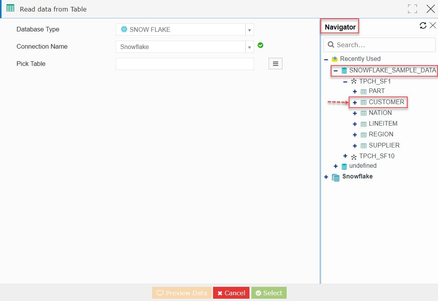The width and height of the screenshot is (438, 301).
Task: Expand the undefined database node
Action: [336, 166]
